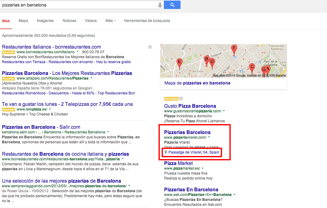Click the Aproximadamente 263.000 resultados text
The width and height of the screenshot is (327, 208).
point(48,36)
